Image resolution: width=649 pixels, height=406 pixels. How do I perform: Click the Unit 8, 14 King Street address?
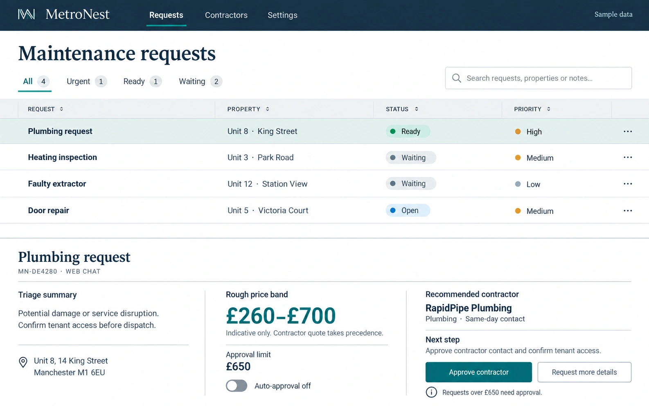[x=71, y=361]
